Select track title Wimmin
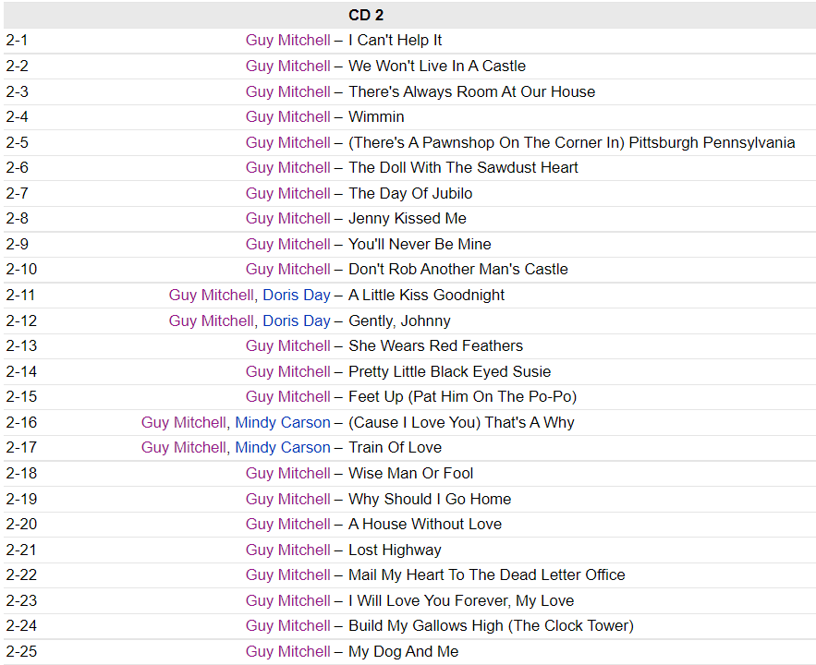This screenshot has height=665, width=816. (376, 116)
